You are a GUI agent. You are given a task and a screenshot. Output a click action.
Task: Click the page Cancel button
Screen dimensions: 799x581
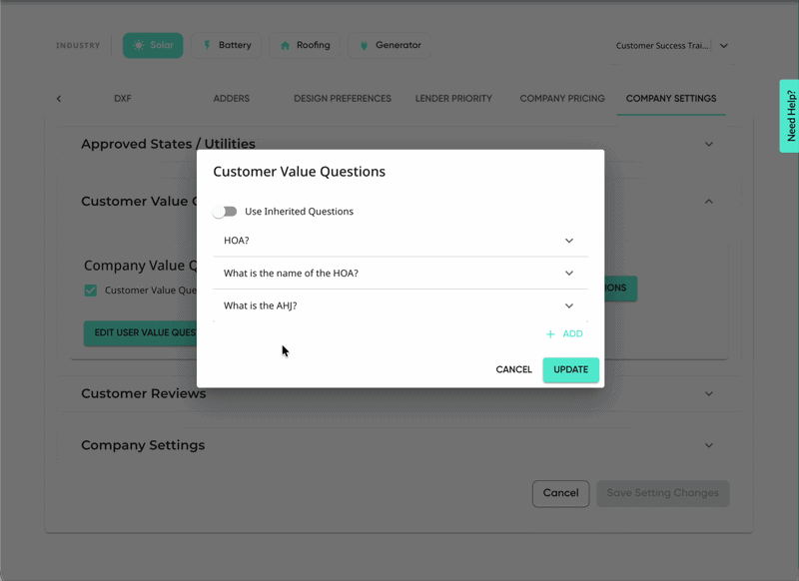560,493
